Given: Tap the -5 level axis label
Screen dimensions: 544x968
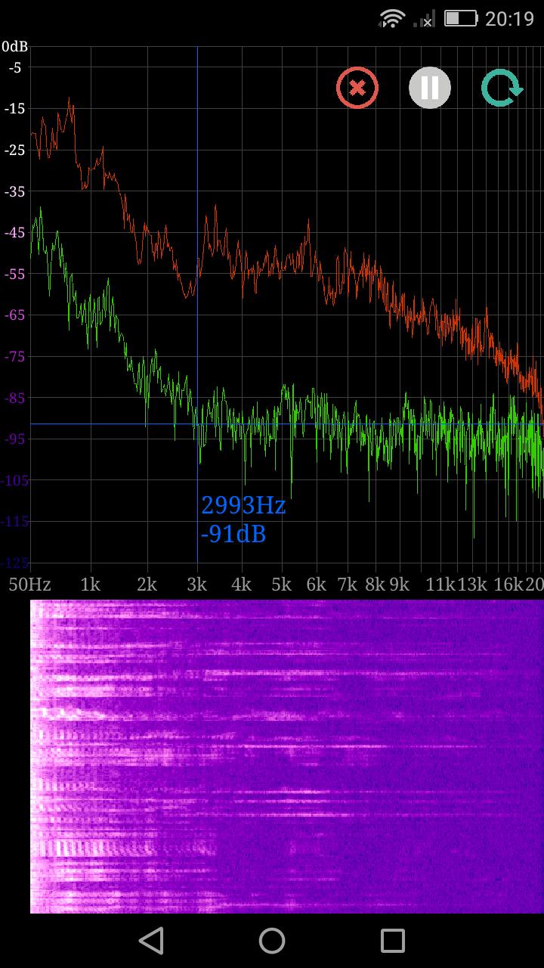Looking at the screenshot, I should [x=15, y=67].
